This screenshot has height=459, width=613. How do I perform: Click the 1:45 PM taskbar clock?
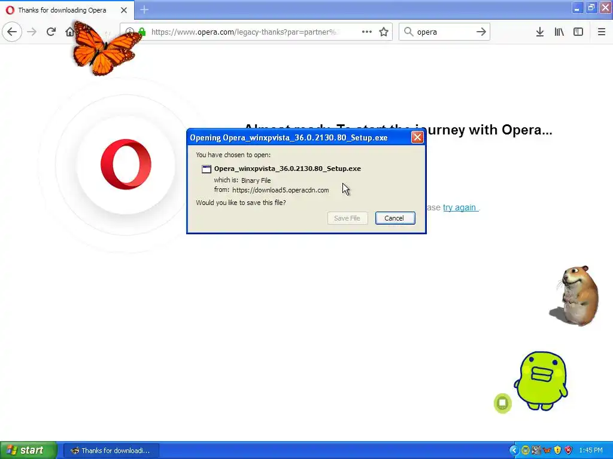coord(591,451)
